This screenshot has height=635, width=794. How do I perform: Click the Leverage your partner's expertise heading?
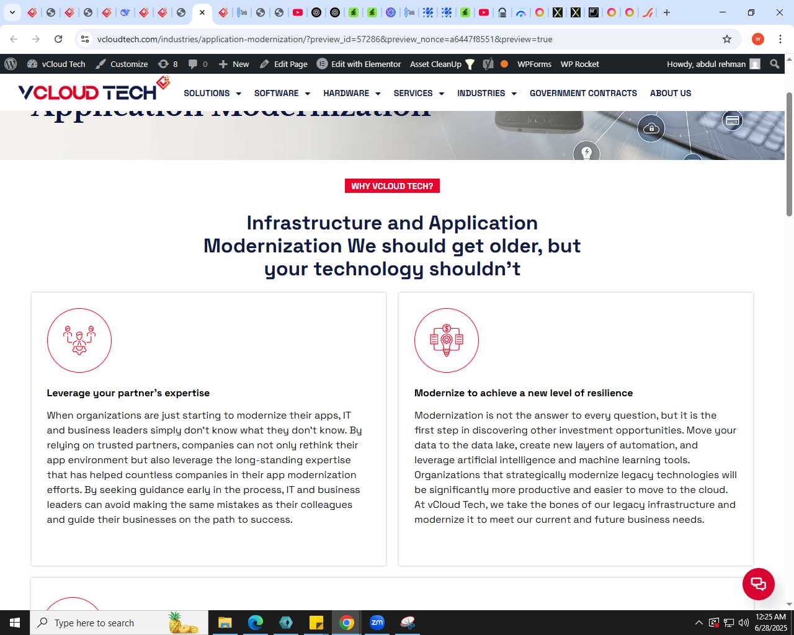pos(128,393)
